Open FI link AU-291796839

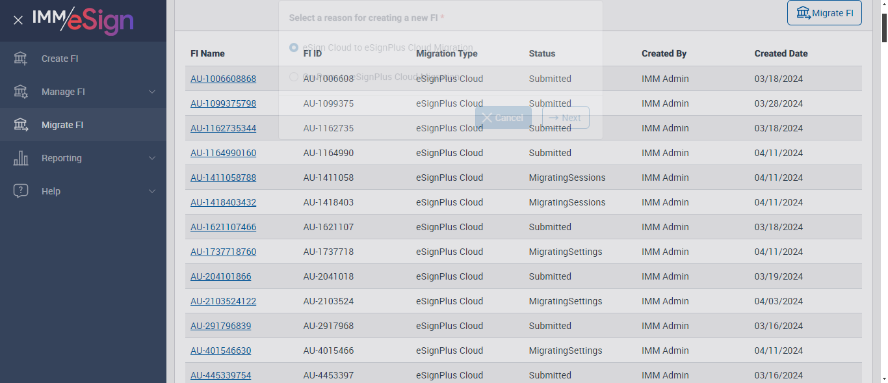[220, 326]
